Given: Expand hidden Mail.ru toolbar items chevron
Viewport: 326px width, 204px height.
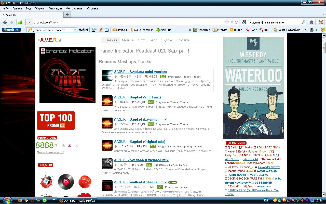Looking at the screenshot, I should click(190, 30).
